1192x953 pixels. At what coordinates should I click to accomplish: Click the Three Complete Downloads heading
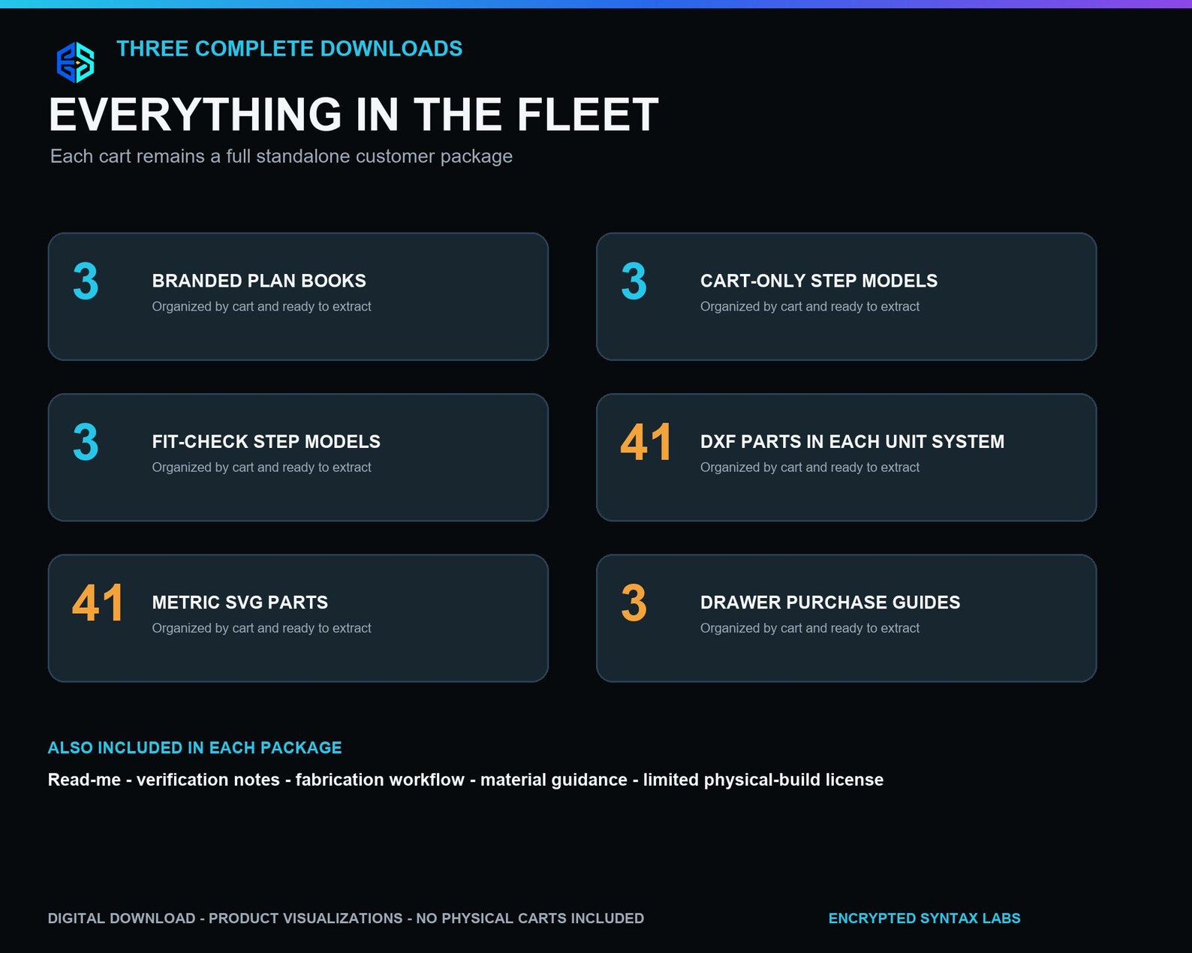pyautogui.click(x=289, y=49)
